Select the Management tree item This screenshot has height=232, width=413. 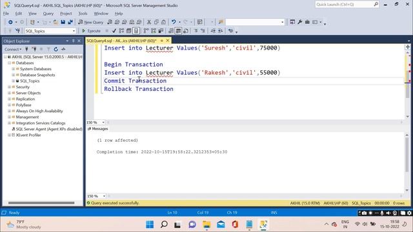tap(27, 117)
